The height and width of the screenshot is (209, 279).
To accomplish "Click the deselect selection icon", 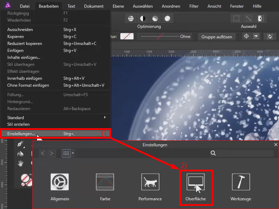I will coord(249,18).
